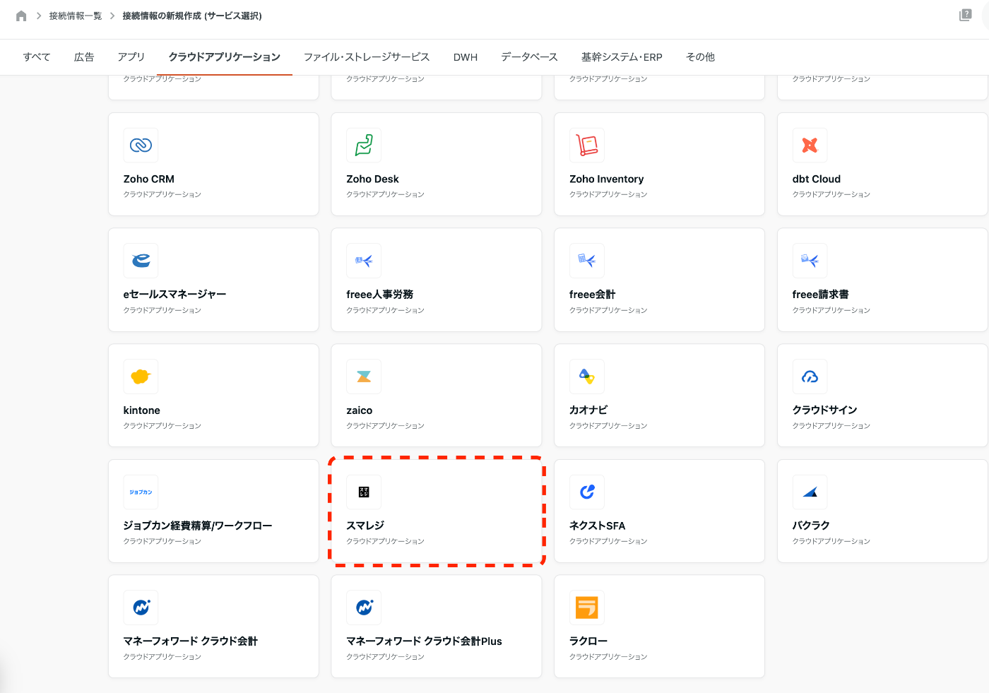Choose the Zoho CRM service name
989x693 pixels.
click(x=149, y=179)
